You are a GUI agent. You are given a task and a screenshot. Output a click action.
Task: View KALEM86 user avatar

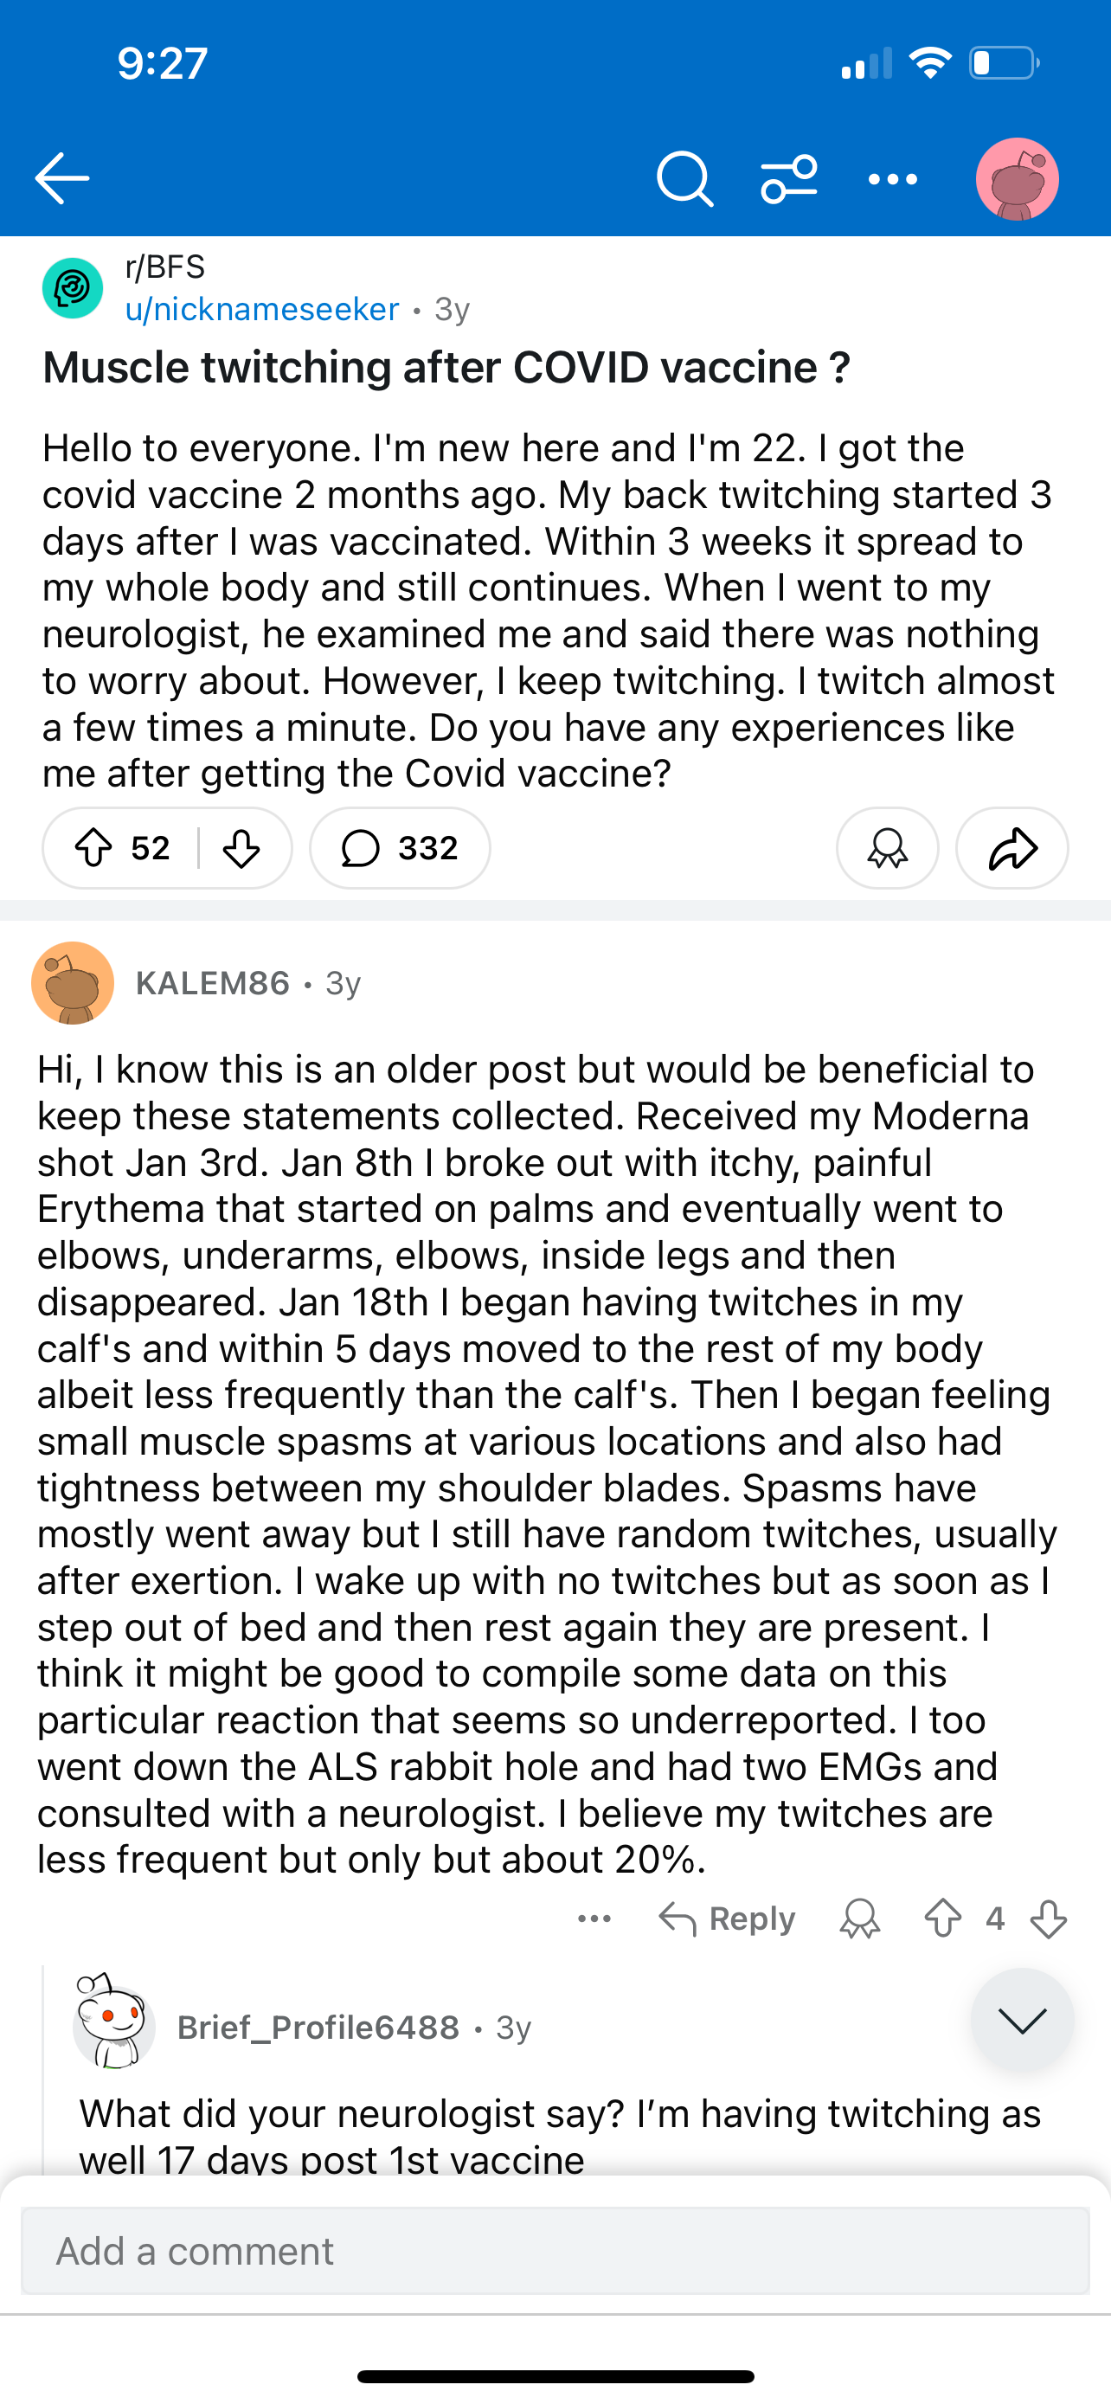click(x=73, y=983)
